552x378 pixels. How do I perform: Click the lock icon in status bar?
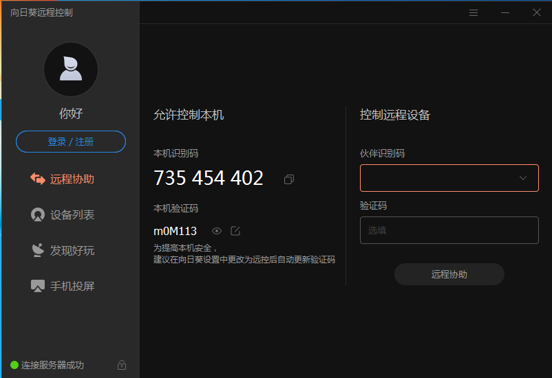click(x=122, y=365)
